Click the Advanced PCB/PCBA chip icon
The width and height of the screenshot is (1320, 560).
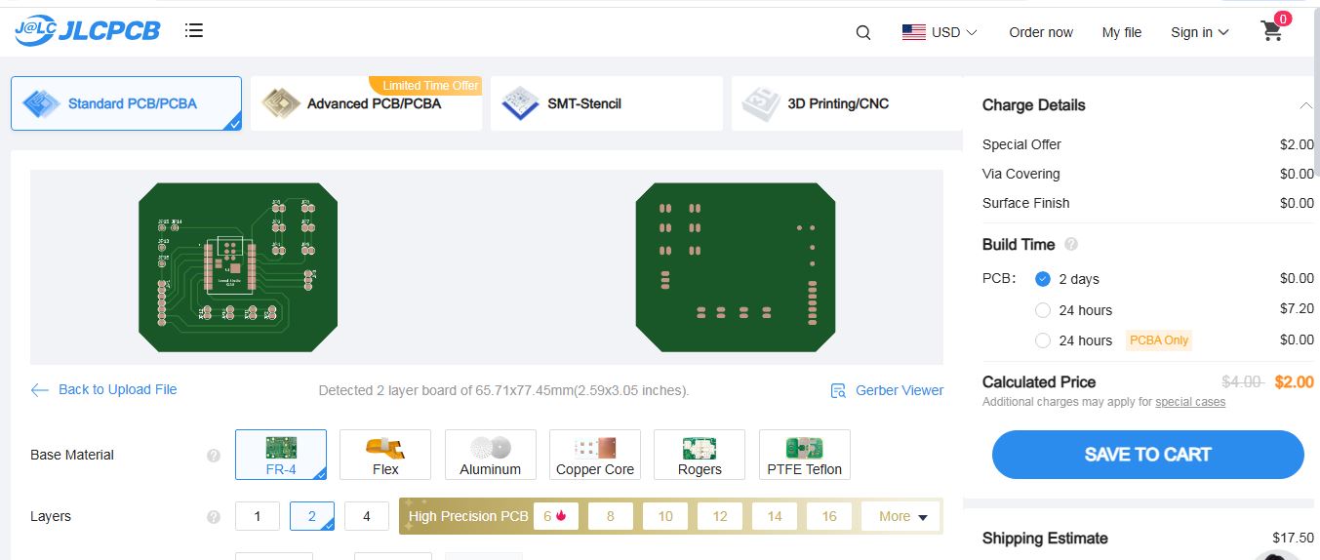coord(282,103)
